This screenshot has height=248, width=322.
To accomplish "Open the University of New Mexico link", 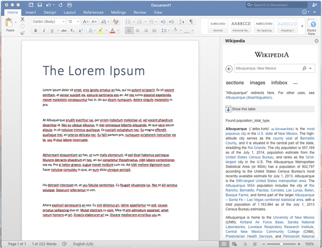I will [x=294, y=217].
